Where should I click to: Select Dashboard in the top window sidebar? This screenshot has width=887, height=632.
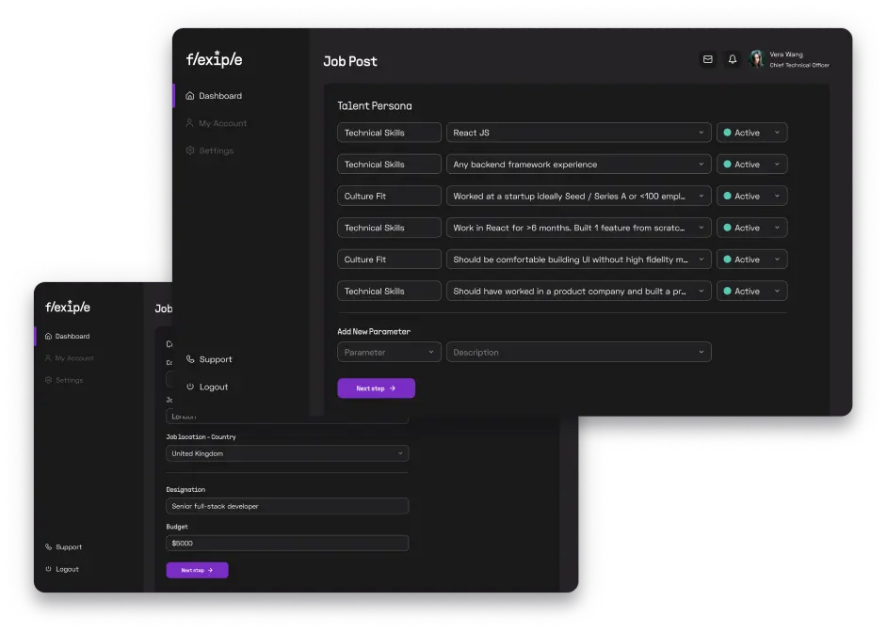click(219, 96)
